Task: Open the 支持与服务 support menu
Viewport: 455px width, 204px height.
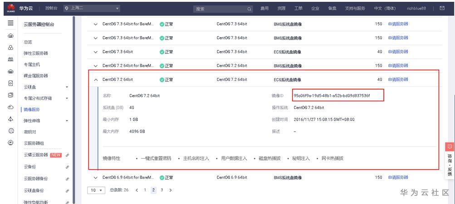Action: point(355,9)
